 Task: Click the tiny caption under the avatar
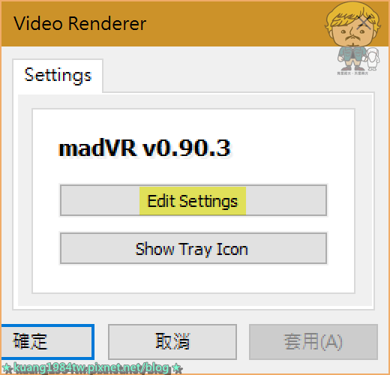pyautogui.click(x=352, y=73)
